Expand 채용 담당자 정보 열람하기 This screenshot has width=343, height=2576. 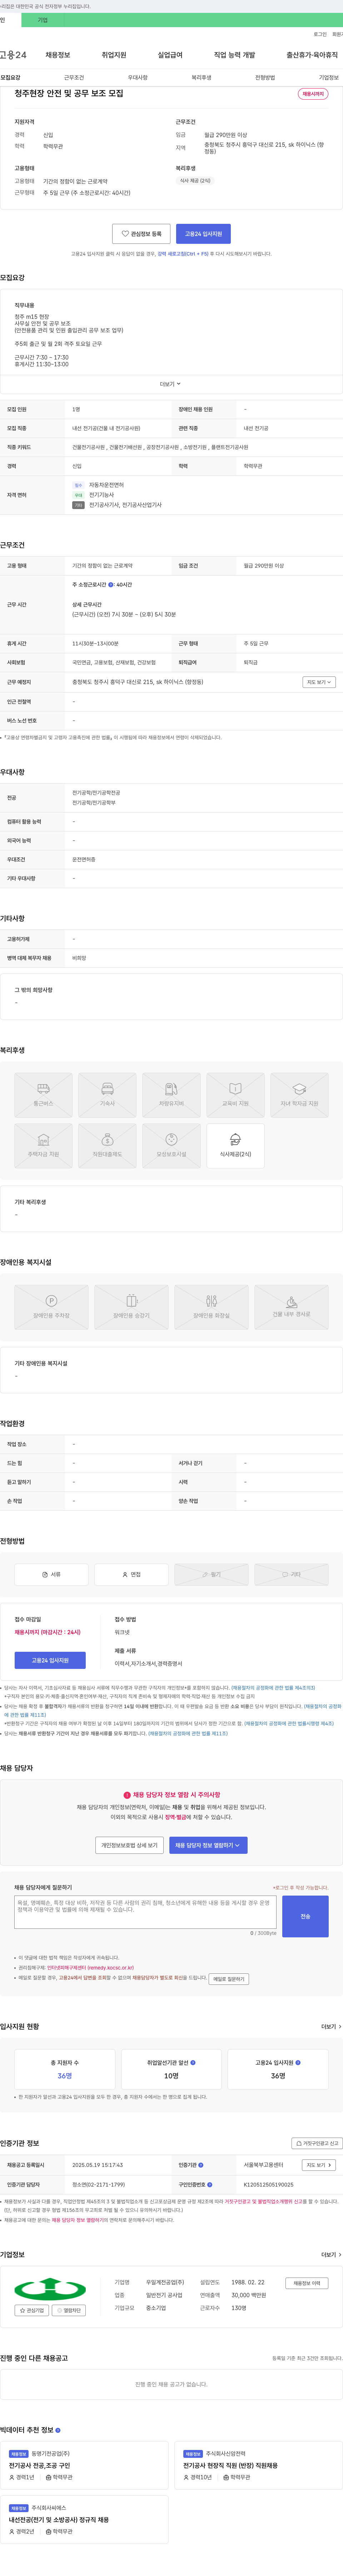point(208,1845)
